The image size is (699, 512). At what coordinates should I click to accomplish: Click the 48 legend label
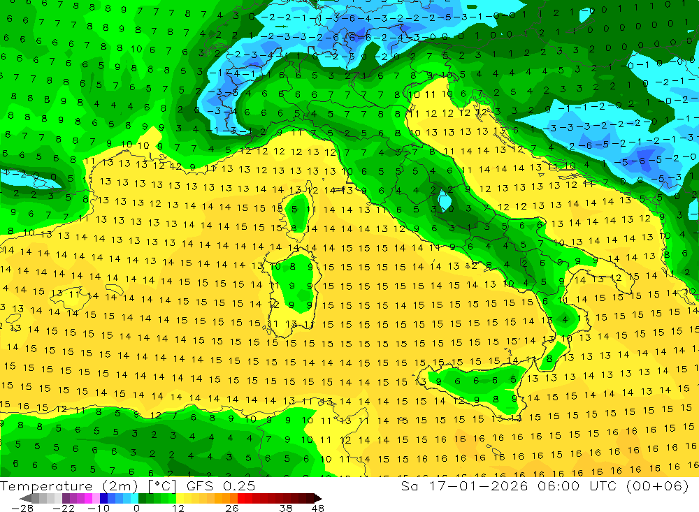318,508
